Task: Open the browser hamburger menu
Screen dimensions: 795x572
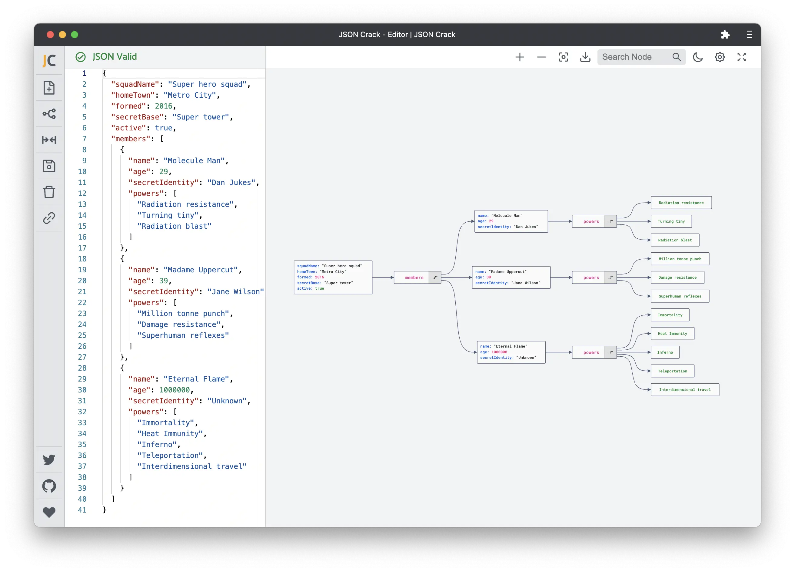Action: click(x=750, y=34)
